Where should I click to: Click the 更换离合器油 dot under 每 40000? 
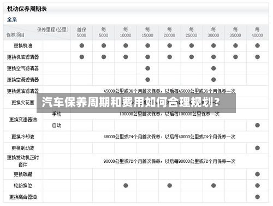[257, 197]
